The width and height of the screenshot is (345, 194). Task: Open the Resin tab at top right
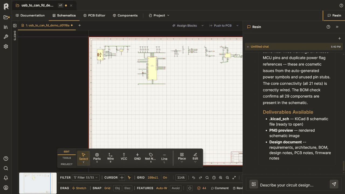coord(334,15)
